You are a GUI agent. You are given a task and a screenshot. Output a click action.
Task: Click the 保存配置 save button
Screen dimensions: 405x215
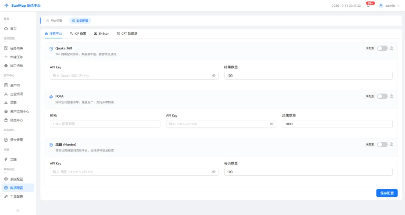click(387, 193)
